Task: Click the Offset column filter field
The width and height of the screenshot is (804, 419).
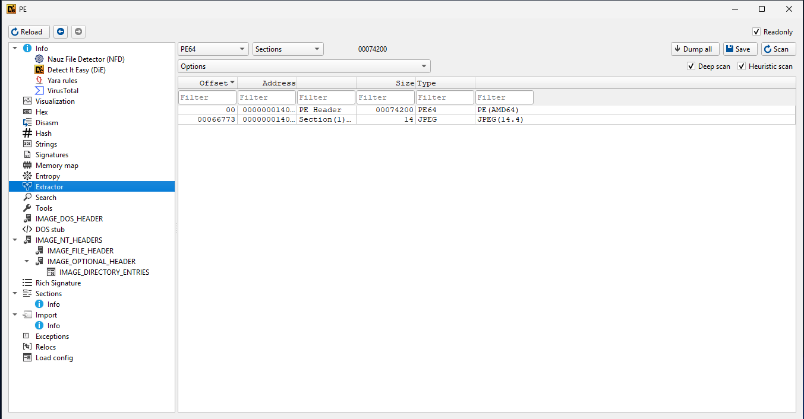Action: (207, 97)
